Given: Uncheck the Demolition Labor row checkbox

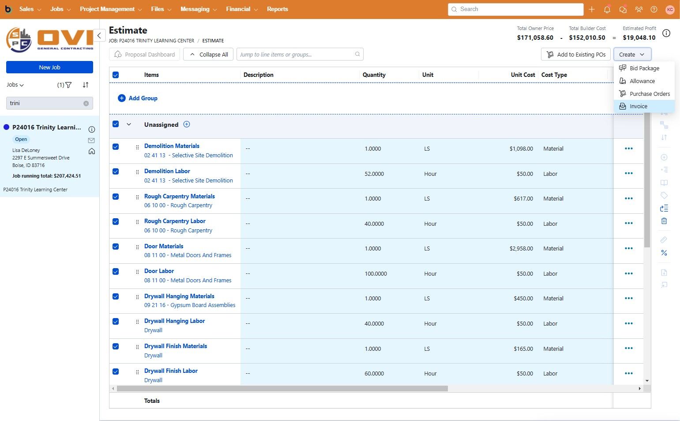Looking at the screenshot, I should [x=116, y=171].
